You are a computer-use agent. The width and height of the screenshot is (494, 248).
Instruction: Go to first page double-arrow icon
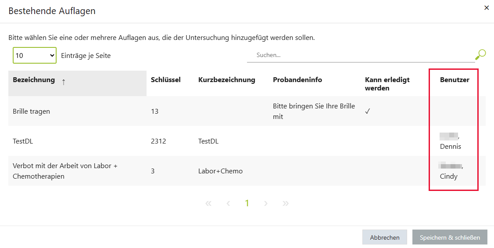(208, 204)
